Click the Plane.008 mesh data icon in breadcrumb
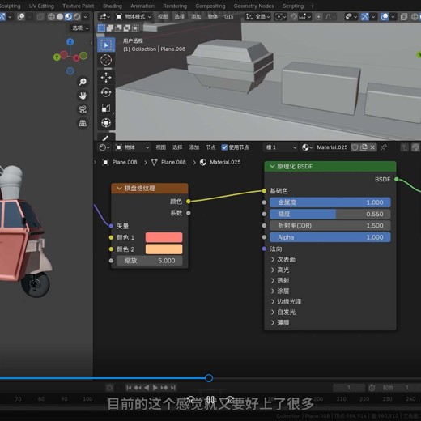 pos(154,162)
